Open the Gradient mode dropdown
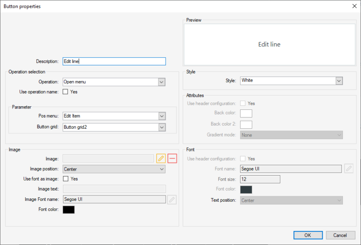 tap(291, 135)
